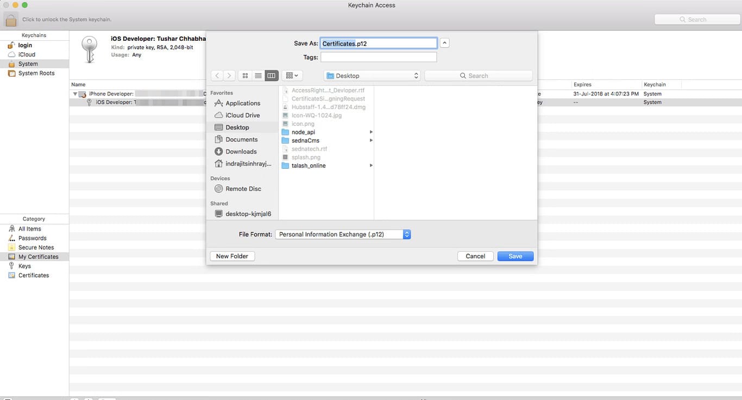Click the padlock to unlock System keychain

point(10,18)
